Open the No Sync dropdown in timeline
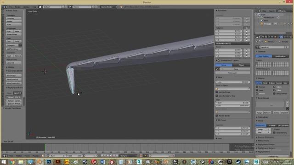 pyautogui.click(x=129, y=156)
